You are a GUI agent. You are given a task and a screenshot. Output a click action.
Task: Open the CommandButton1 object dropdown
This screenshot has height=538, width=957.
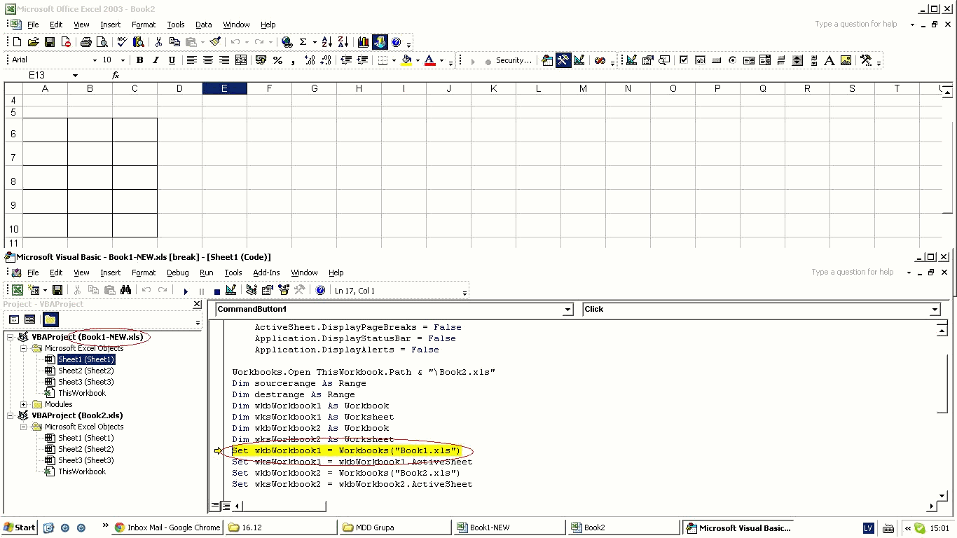coord(568,310)
